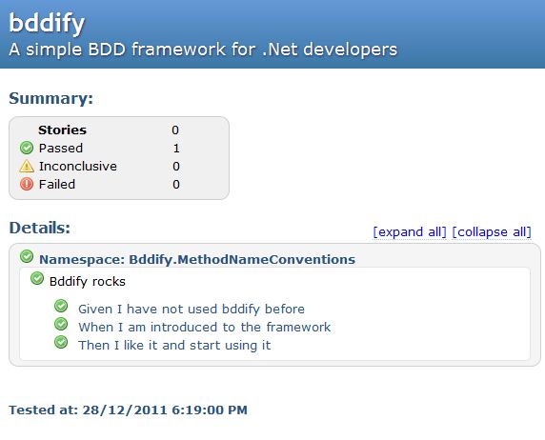
Task: Collapse the Namespace: Bddify.MethodNameConventions section
Action: [x=197, y=260]
